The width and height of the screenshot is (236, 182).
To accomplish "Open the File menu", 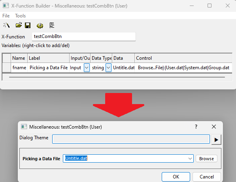I will (x=6, y=16).
